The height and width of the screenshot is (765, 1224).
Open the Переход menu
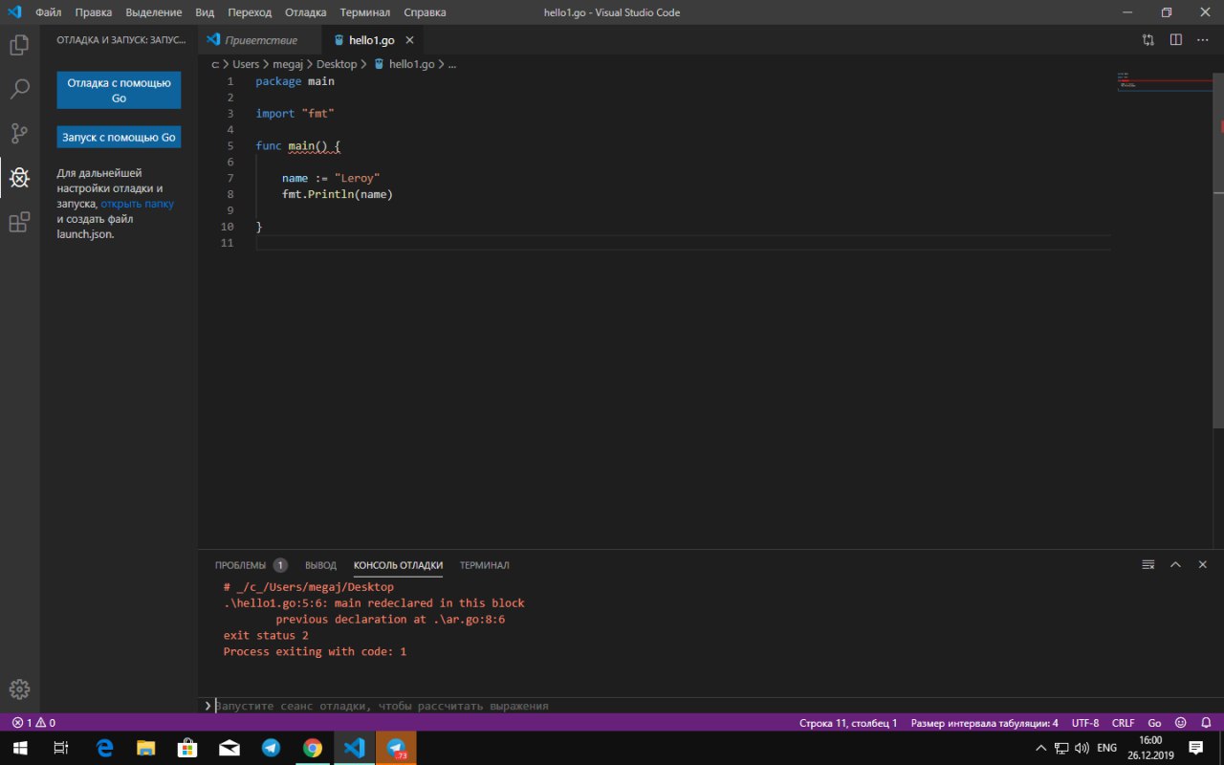(x=250, y=12)
